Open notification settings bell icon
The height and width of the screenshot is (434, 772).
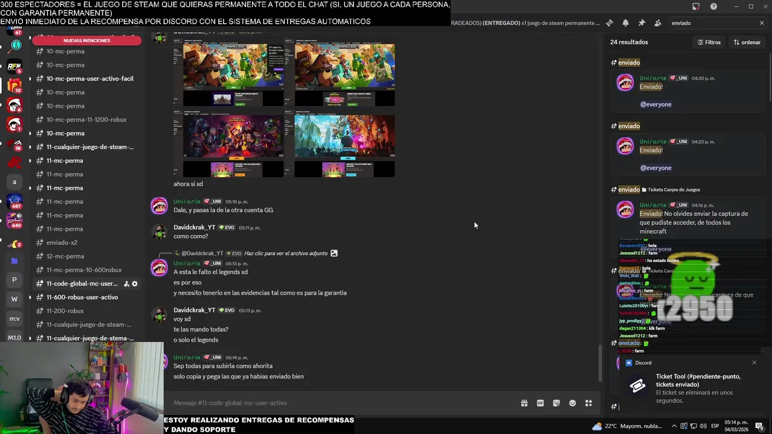[625, 23]
